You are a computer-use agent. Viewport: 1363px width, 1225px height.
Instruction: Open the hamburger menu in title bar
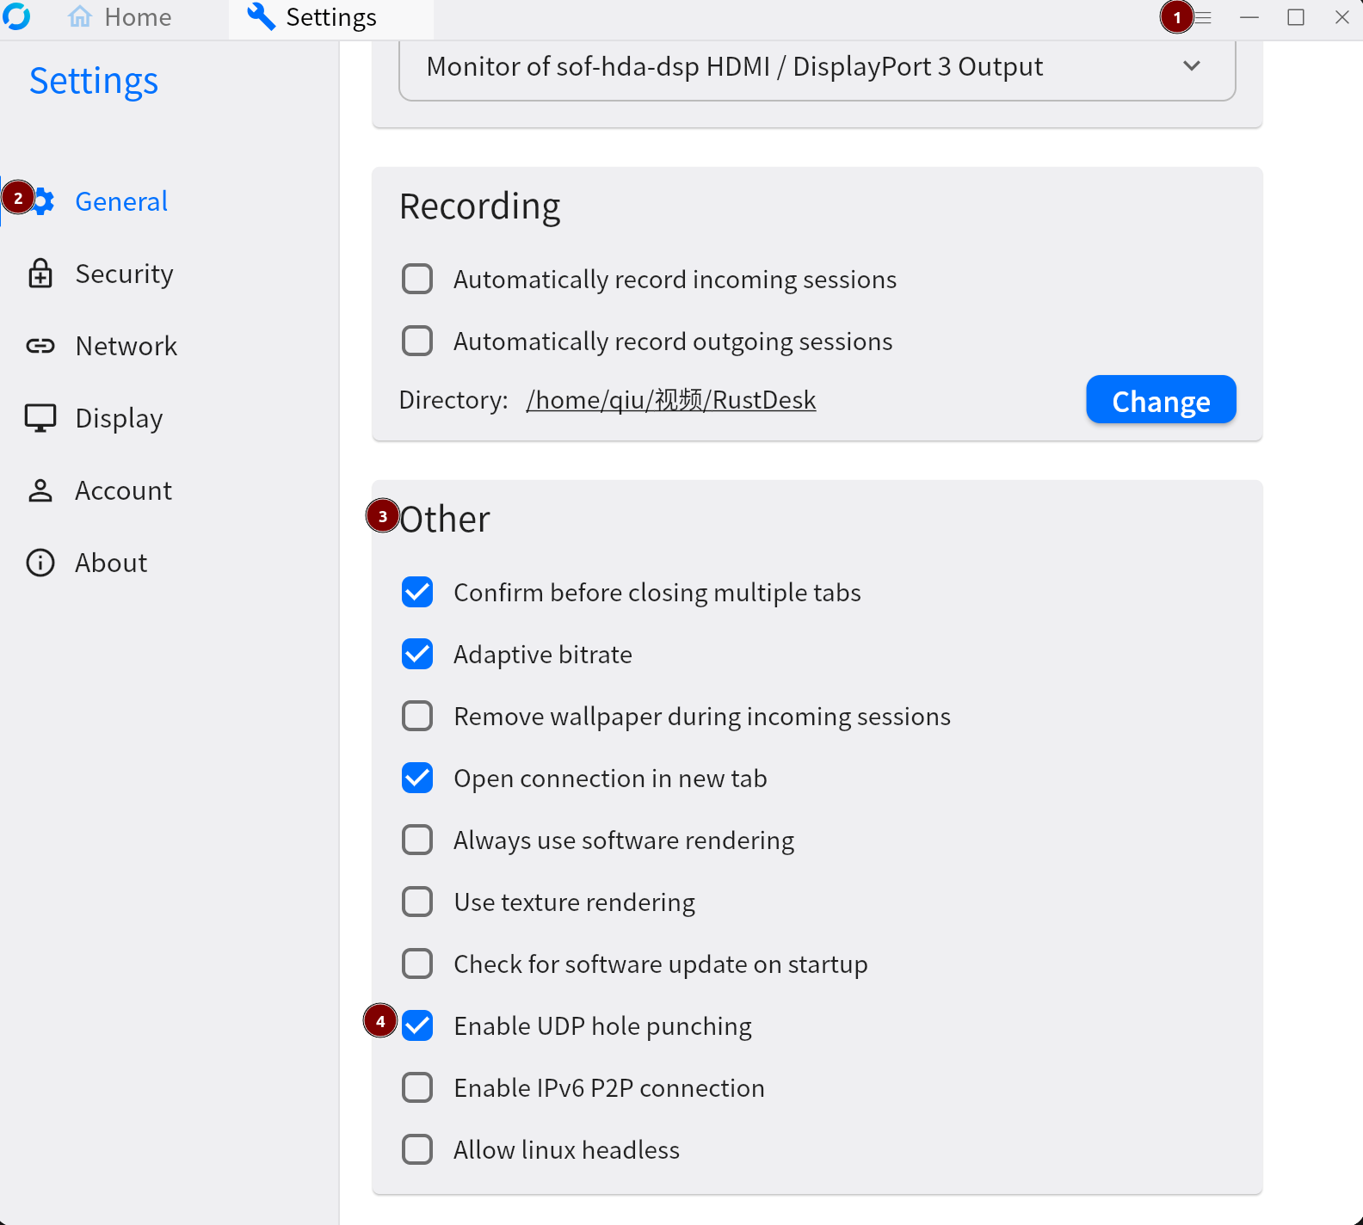1203,17
